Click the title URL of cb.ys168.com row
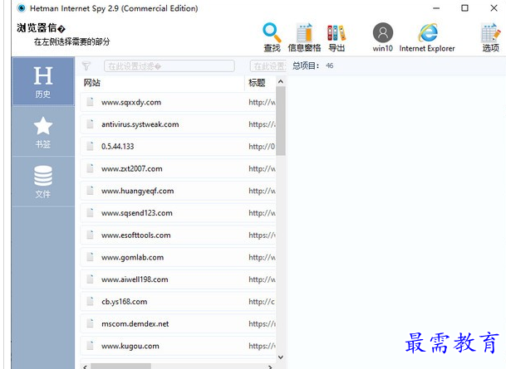 [262, 301]
